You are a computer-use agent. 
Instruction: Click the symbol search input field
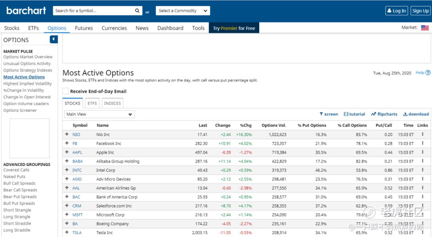[x=94, y=11]
